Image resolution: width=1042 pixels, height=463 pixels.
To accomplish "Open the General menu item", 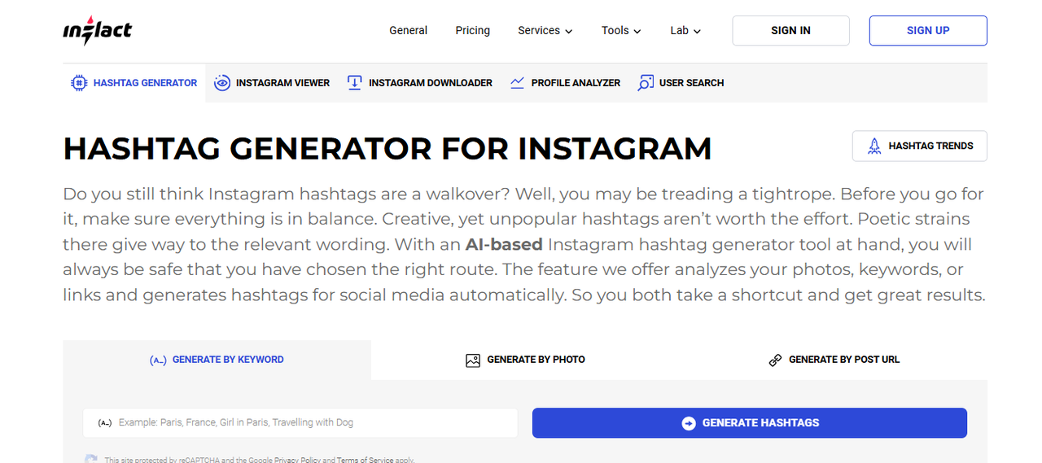I will (x=408, y=31).
